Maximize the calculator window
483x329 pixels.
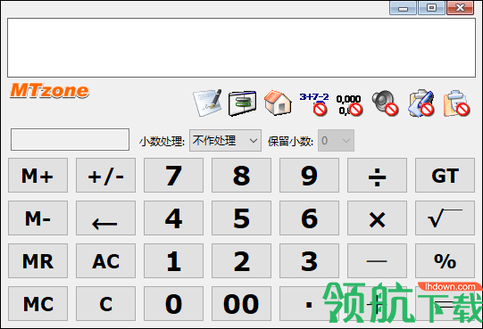(431, 8)
